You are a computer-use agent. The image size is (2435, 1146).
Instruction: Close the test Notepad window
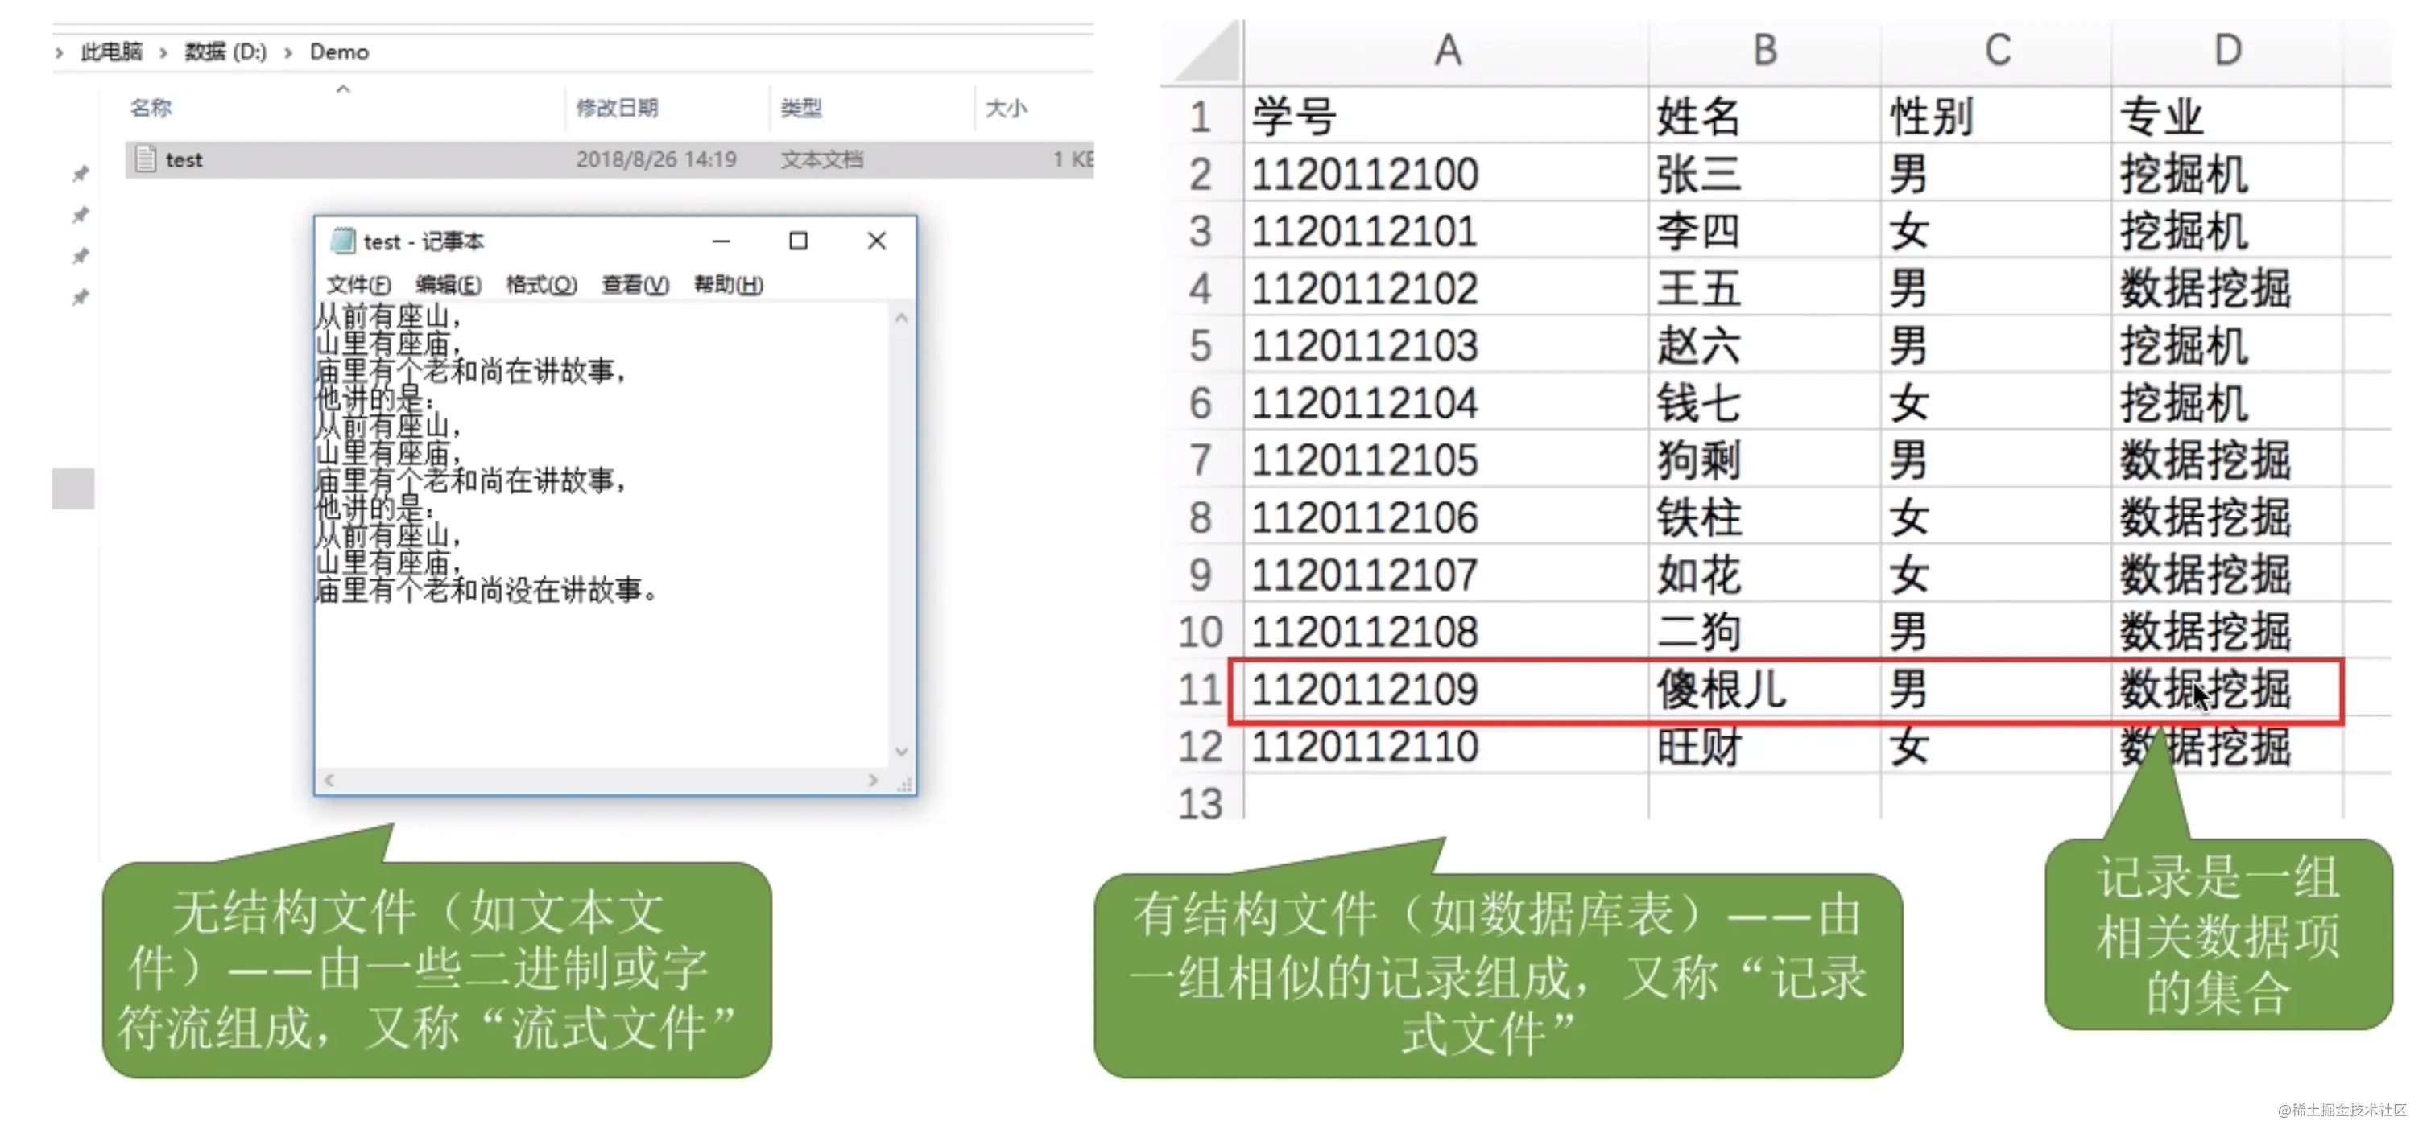(876, 241)
